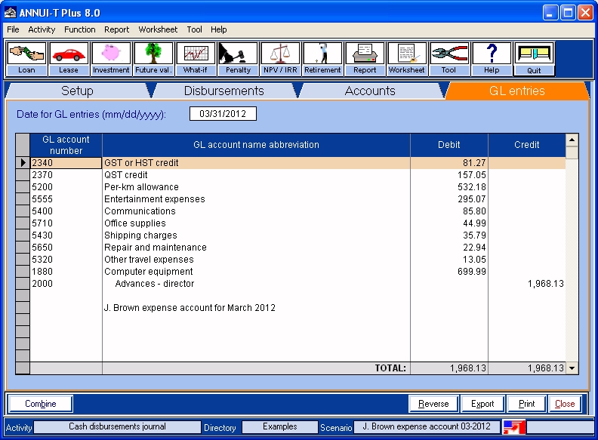Click the Reverse button
Image resolution: width=598 pixels, height=440 pixels.
pyautogui.click(x=433, y=404)
